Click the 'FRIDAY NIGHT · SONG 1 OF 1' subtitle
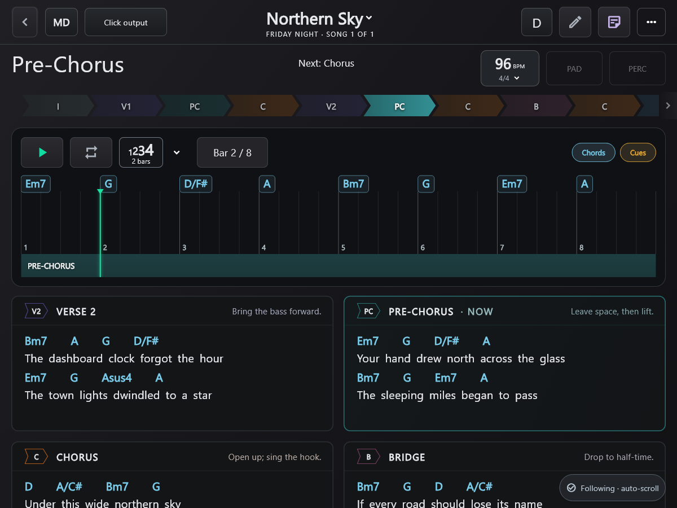The width and height of the screenshot is (677, 508). point(320,34)
